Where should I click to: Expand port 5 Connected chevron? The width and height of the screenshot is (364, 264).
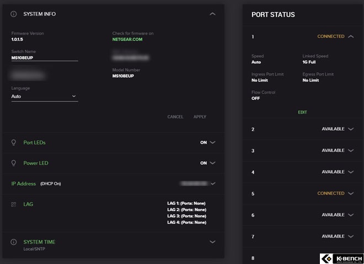click(351, 193)
